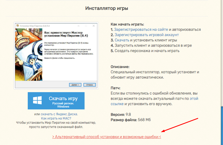223x145 pixels.
Task: Click 'скачать с Яндекс Диска' link
Action: [x=59, y=114]
